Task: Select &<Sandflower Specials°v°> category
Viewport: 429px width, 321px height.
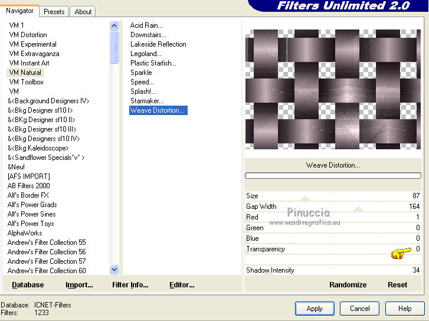Action: pos(46,158)
